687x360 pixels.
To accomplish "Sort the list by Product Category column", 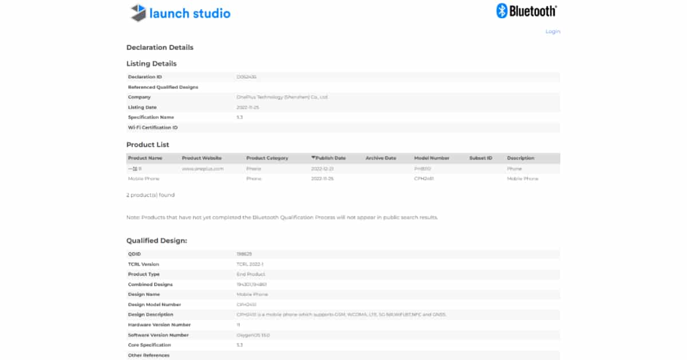I will coord(267,158).
